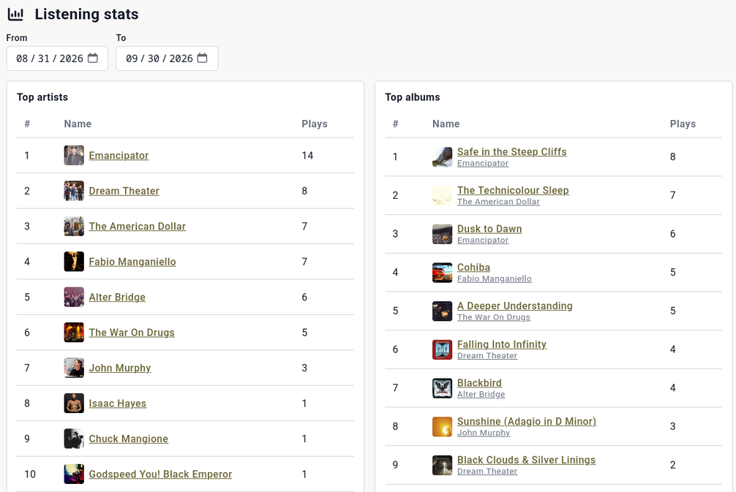Click The War On Drugs artist thumbnail

point(74,333)
